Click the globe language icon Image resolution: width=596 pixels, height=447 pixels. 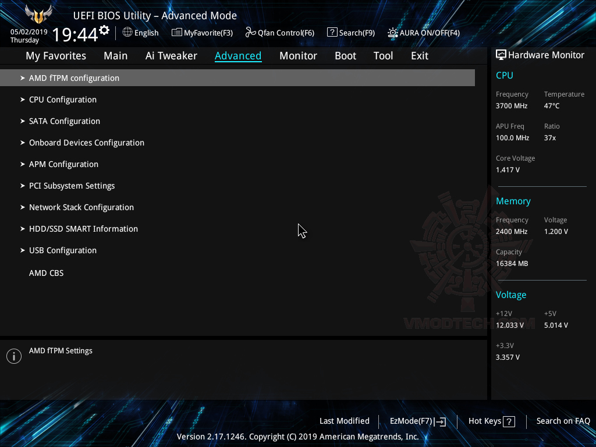pos(127,33)
